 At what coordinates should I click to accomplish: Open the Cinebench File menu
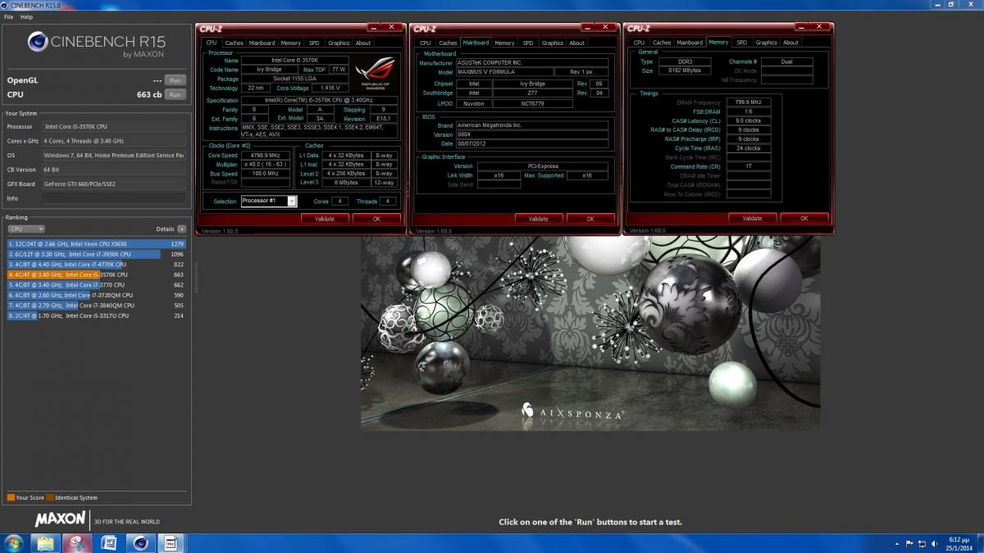point(8,16)
